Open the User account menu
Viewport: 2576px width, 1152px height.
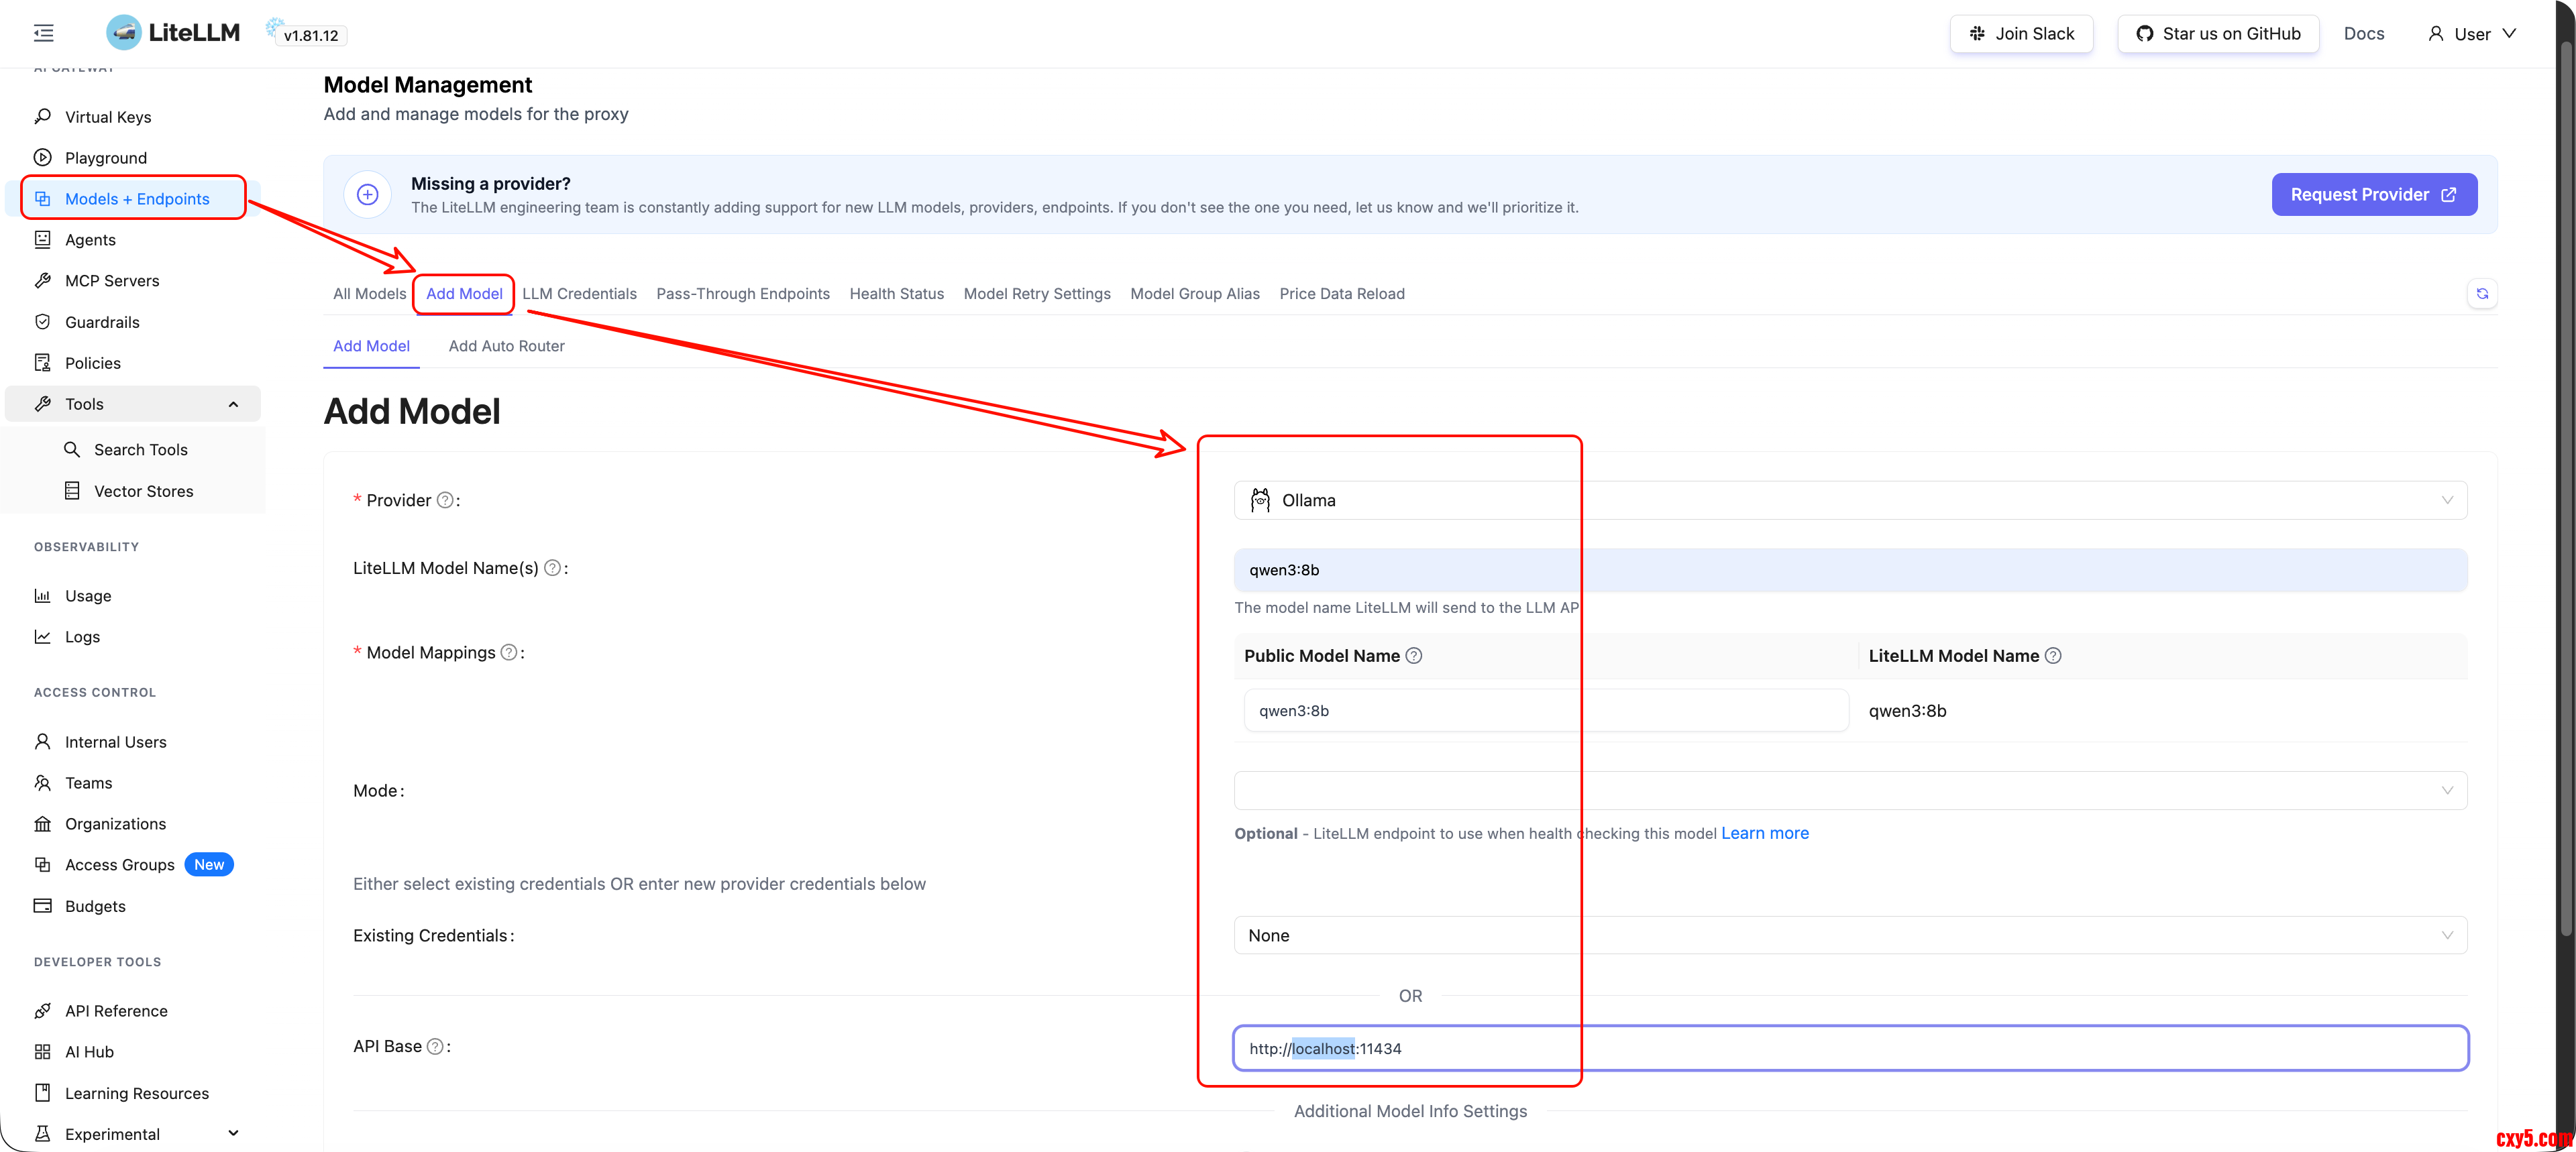tap(2471, 34)
